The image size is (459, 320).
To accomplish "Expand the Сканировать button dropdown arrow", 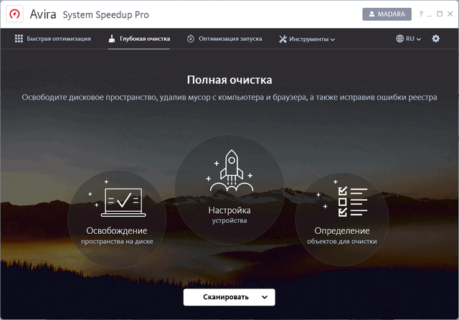I will point(265,297).
